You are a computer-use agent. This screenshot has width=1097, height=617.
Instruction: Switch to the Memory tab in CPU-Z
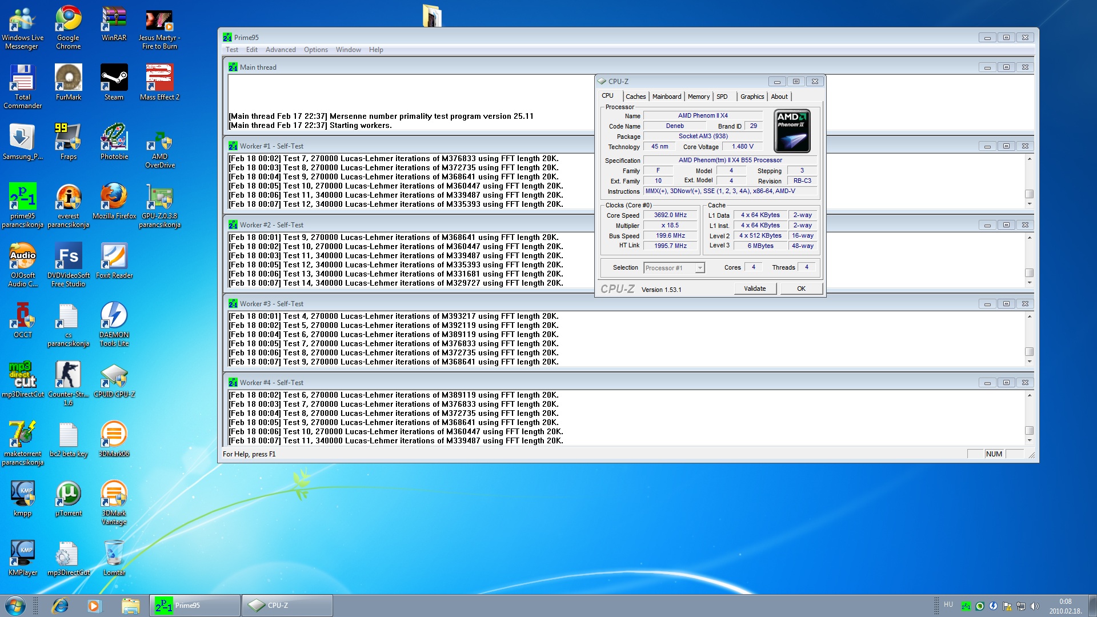coord(698,97)
